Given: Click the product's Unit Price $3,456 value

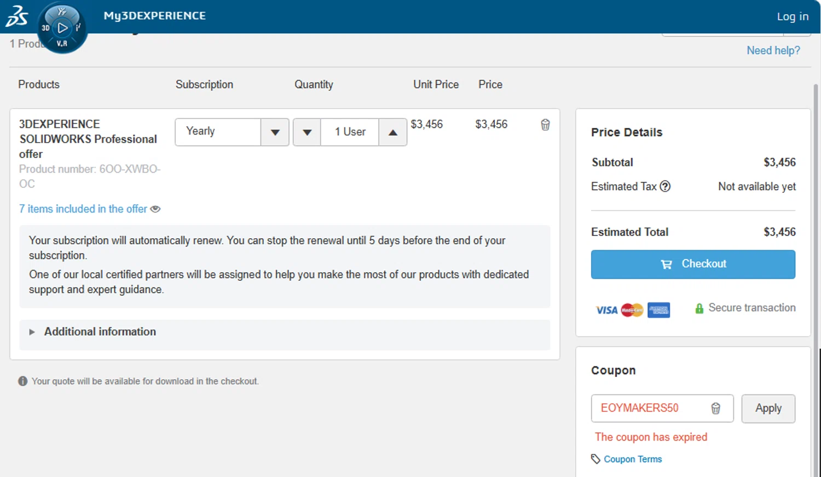Looking at the screenshot, I should point(427,124).
